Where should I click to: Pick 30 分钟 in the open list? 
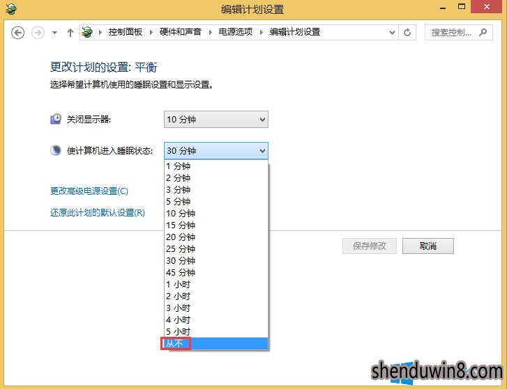tap(216, 261)
